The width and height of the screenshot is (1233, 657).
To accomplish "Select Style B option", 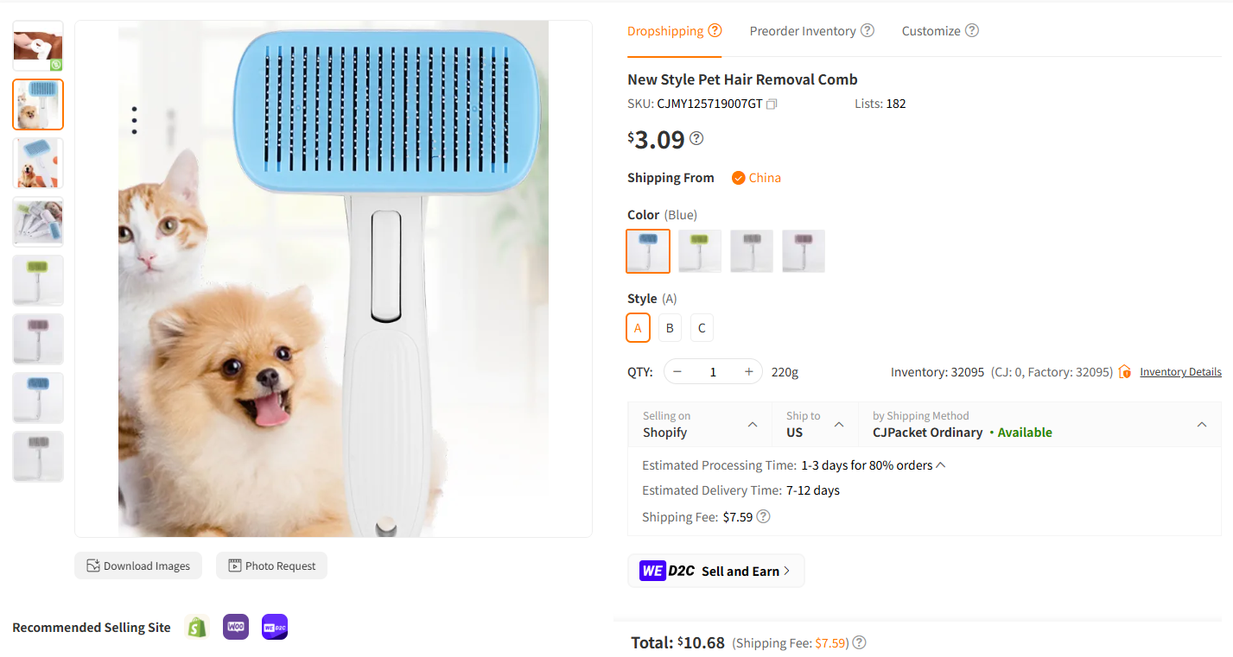I will pos(670,327).
